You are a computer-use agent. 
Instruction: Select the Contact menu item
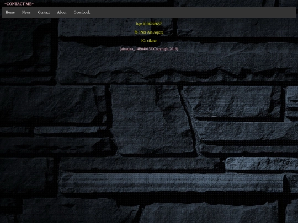[44, 12]
